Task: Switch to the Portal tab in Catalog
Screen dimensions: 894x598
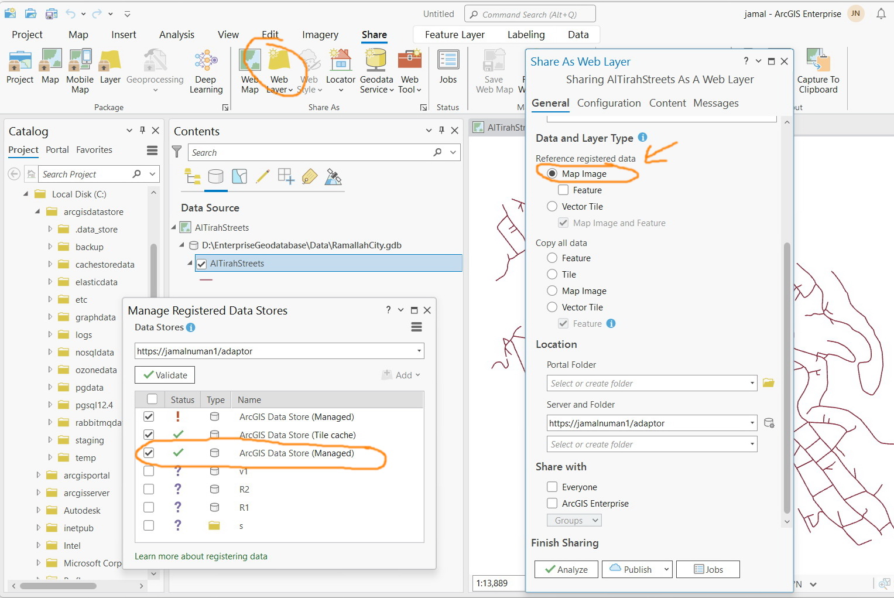Action: [57, 150]
